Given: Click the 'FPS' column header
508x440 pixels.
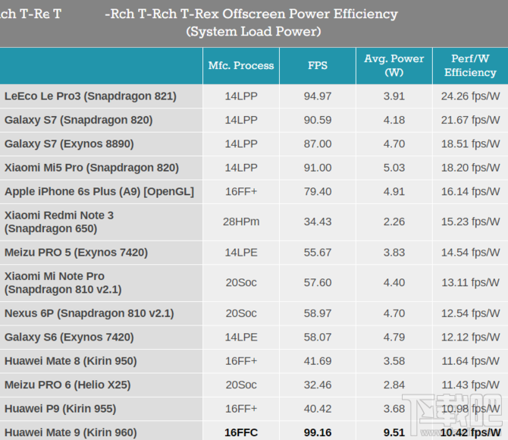Looking at the screenshot, I should pyautogui.click(x=318, y=65).
